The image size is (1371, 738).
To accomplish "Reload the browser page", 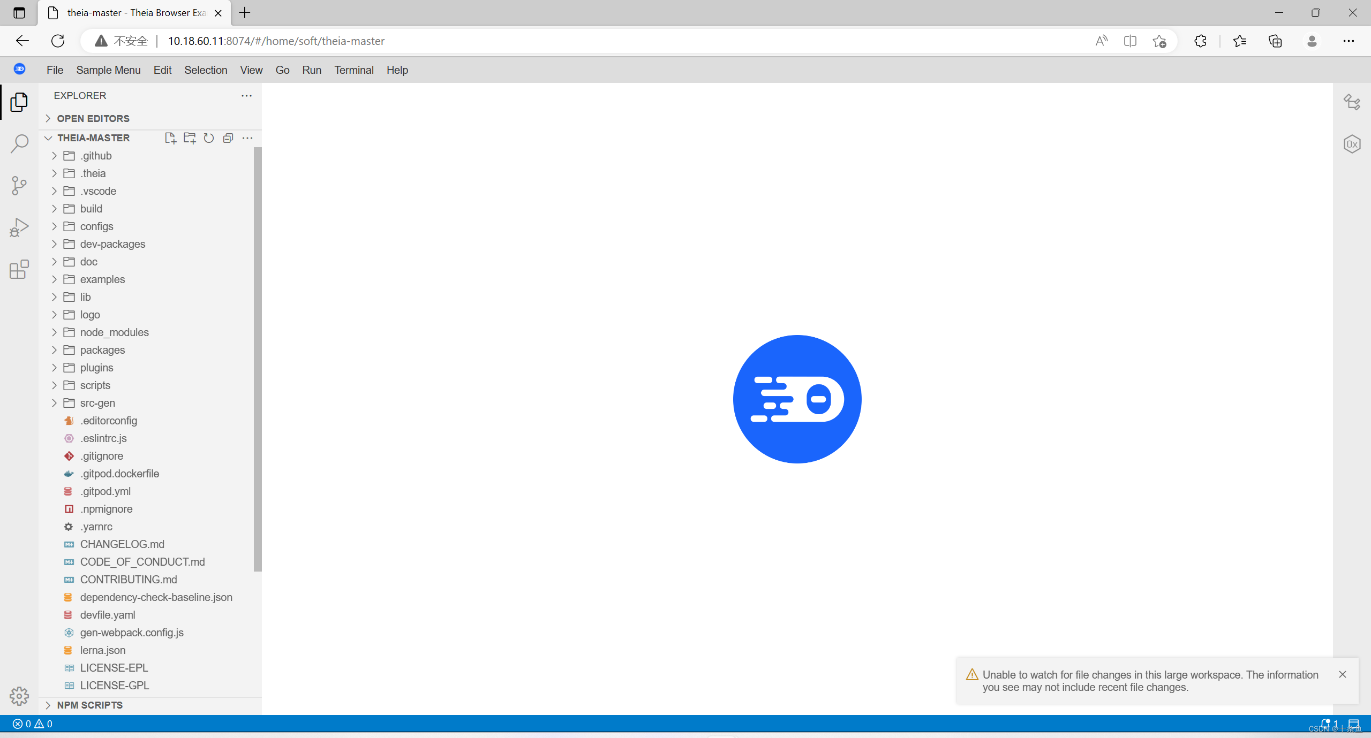I will pos(58,41).
